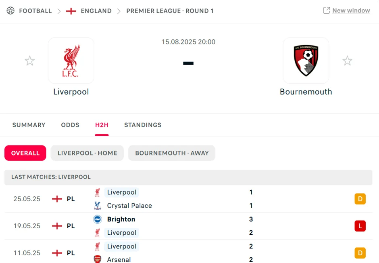Image resolution: width=379 pixels, height=263 pixels.
Task: Click the New window external icon
Action: (x=327, y=11)
